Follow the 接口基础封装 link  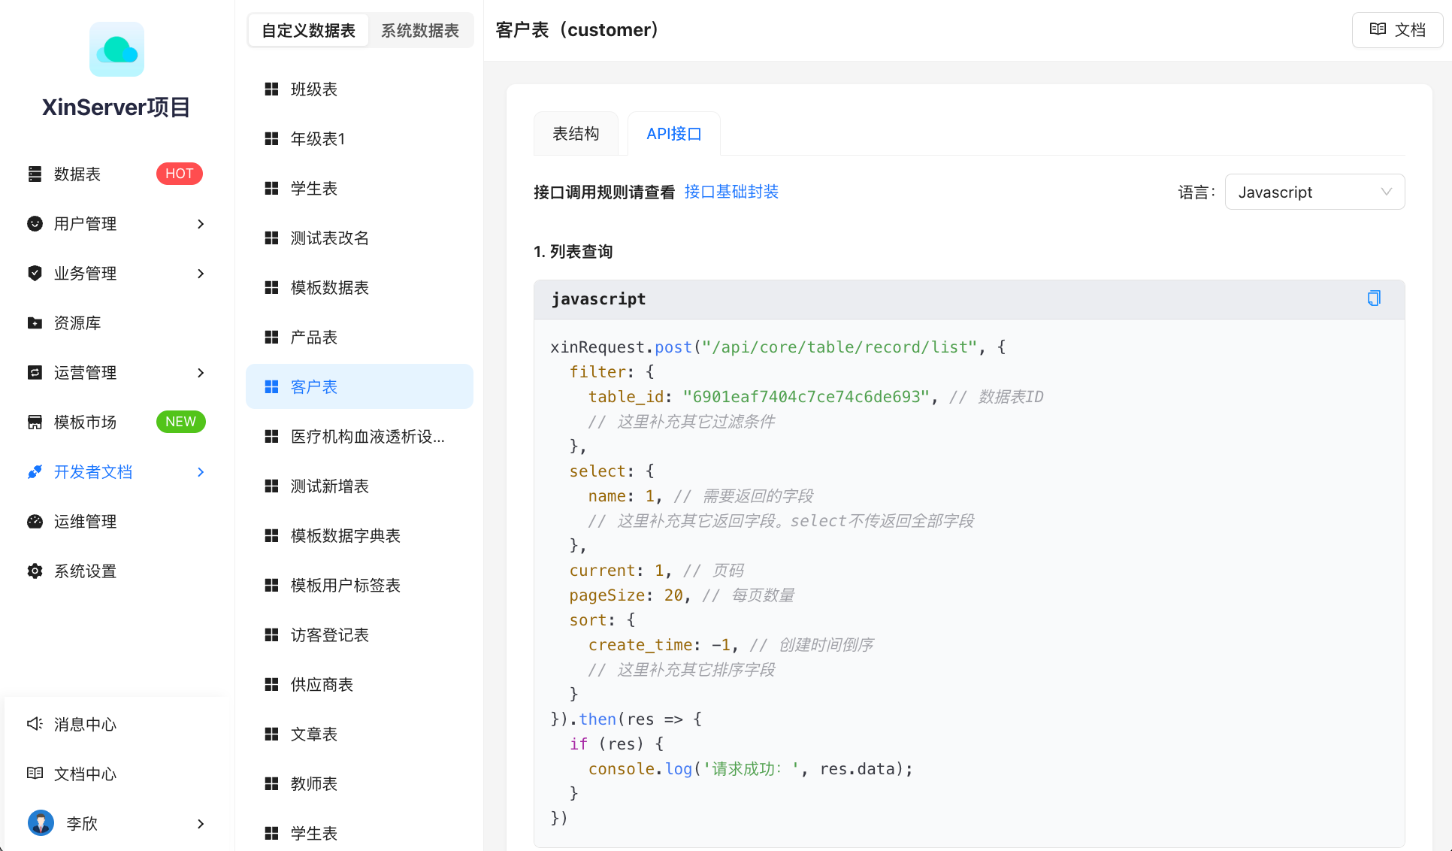731,192
